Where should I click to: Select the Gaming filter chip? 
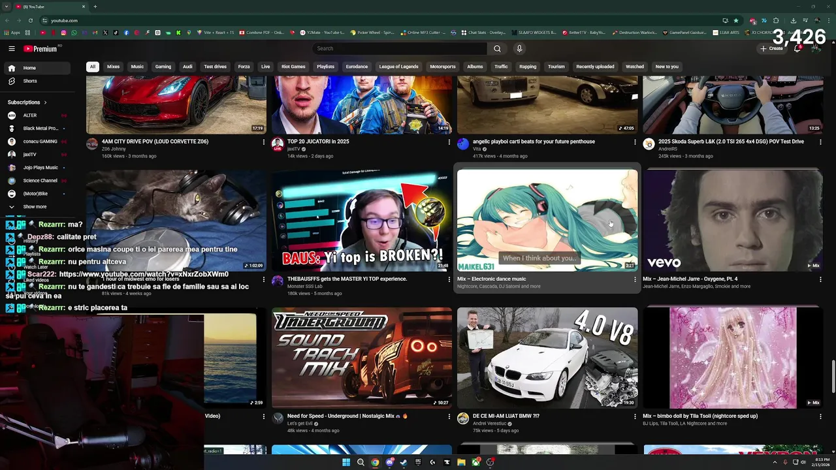click(x=163, y=67)
